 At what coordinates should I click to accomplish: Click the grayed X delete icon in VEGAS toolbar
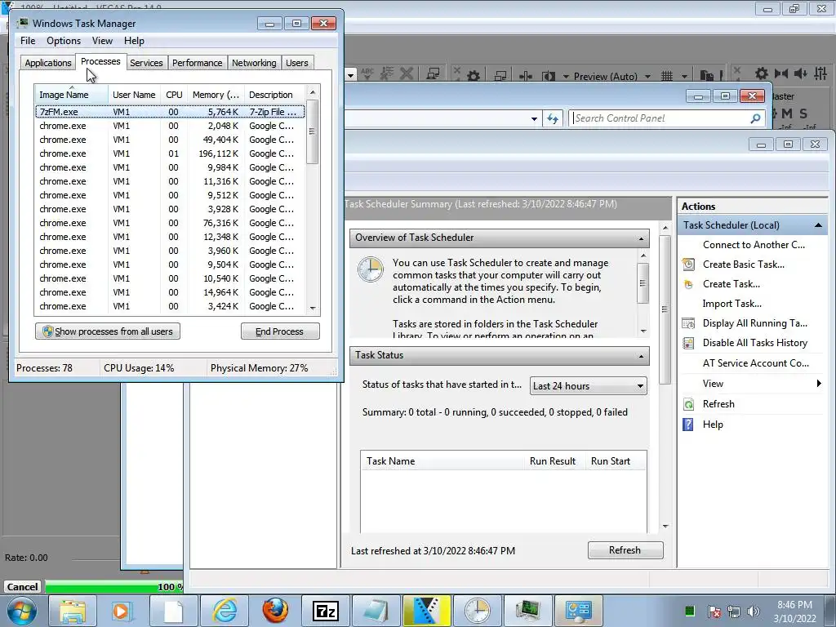(x=407, y=73)
